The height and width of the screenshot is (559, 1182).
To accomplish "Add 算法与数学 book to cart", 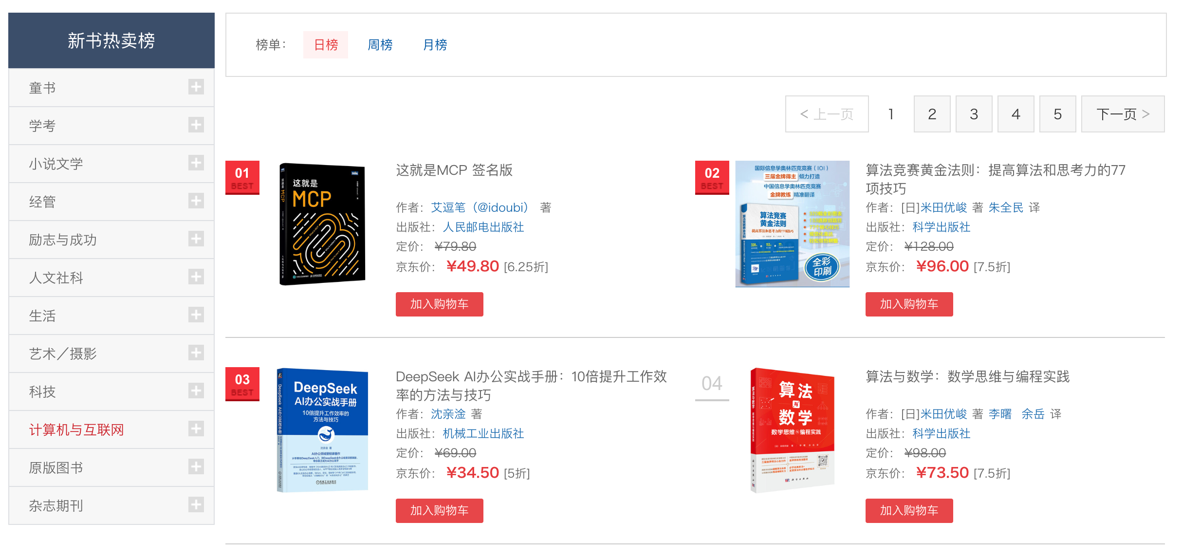I will click(909, 511).
